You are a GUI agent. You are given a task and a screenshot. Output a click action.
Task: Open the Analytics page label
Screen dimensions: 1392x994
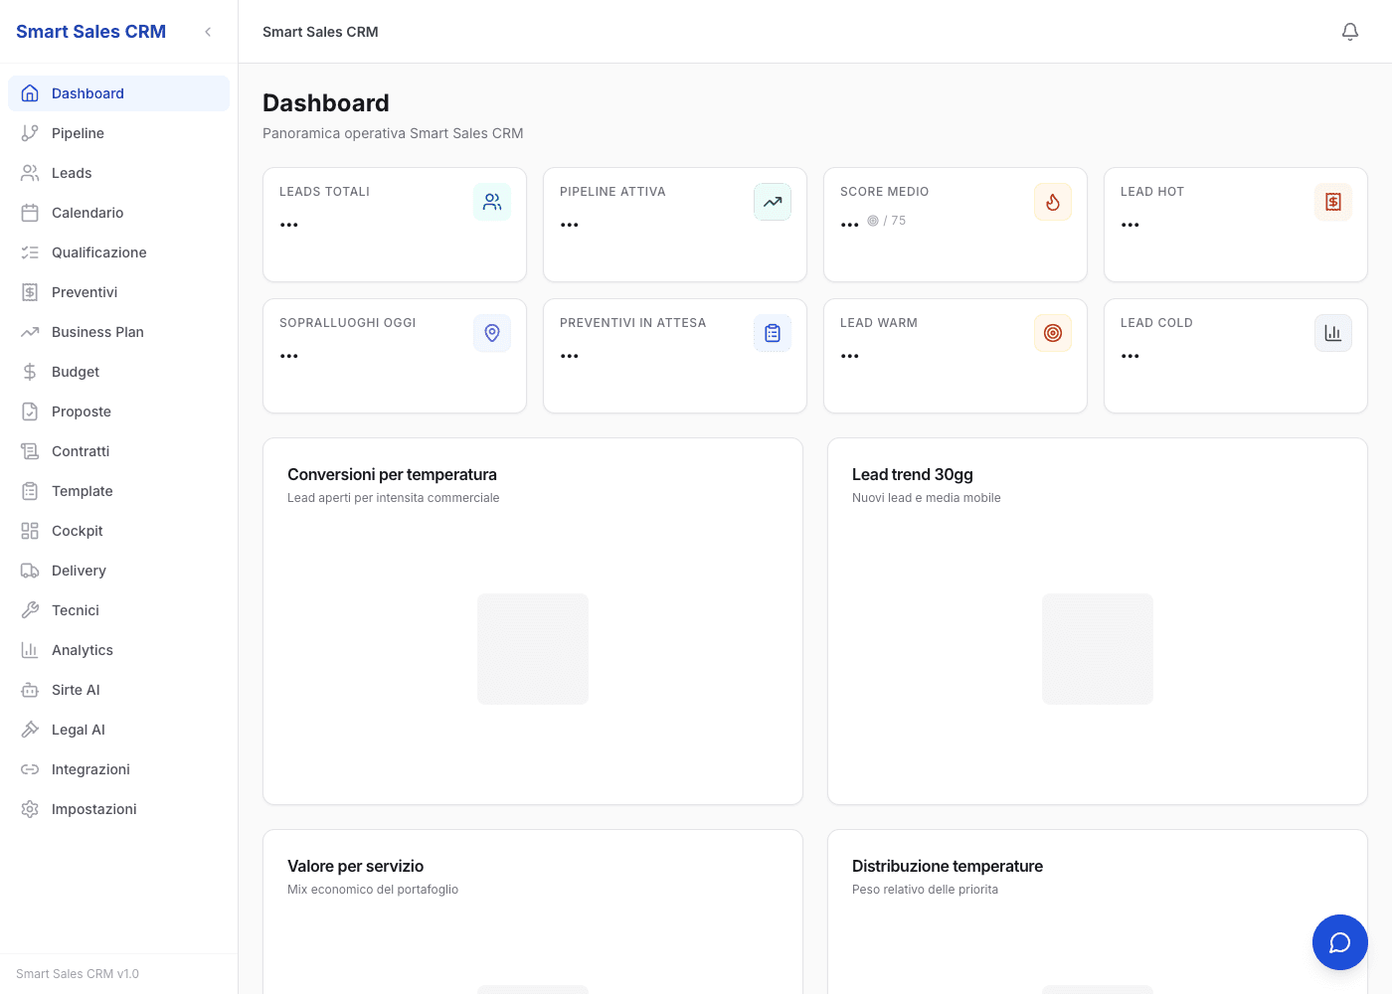pyautogui.click(x=83, y=650)
